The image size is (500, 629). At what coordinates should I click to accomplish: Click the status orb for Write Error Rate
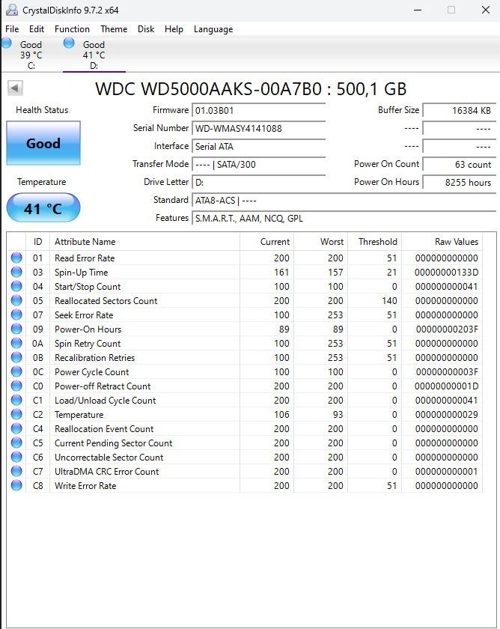coord(16,485)
